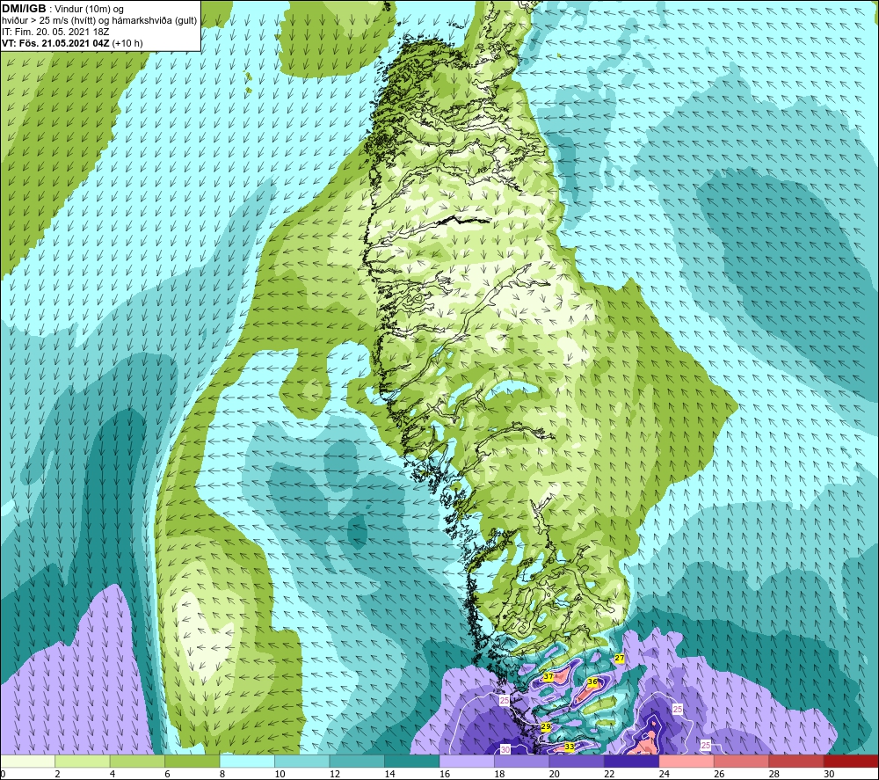
Task: Pick the 14–16 m/s dark teal legend swatch
Action: (412, 761)
